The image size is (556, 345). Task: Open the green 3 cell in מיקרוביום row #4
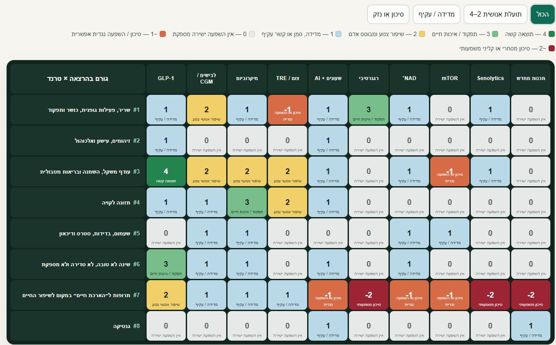pyautogui.click(x=247, y=202)
